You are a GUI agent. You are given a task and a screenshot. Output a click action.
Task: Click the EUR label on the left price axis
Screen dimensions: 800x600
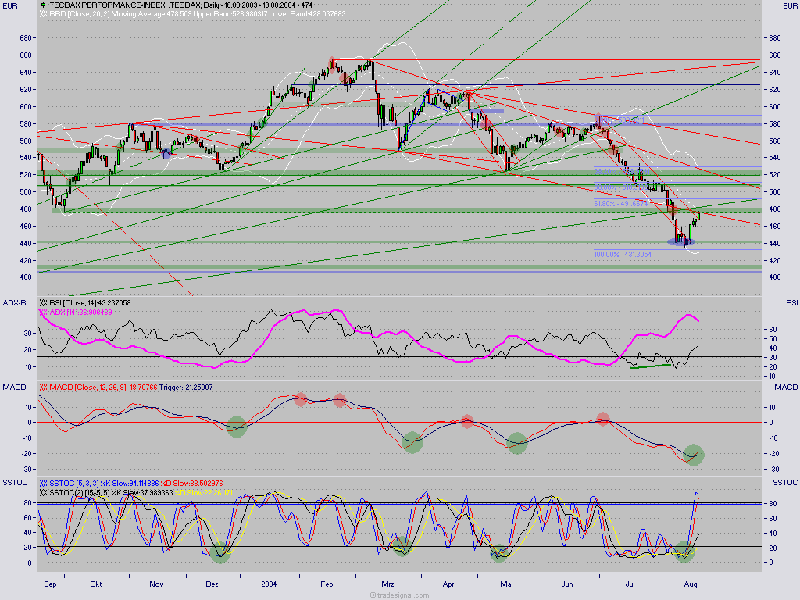point(9,5)
